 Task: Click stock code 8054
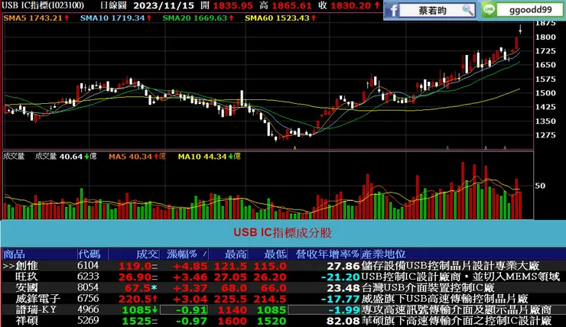88,287
